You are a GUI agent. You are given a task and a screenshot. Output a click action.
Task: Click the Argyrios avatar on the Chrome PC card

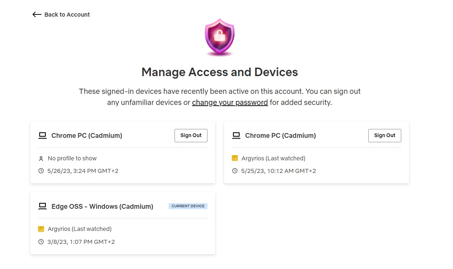coord(234,158)
